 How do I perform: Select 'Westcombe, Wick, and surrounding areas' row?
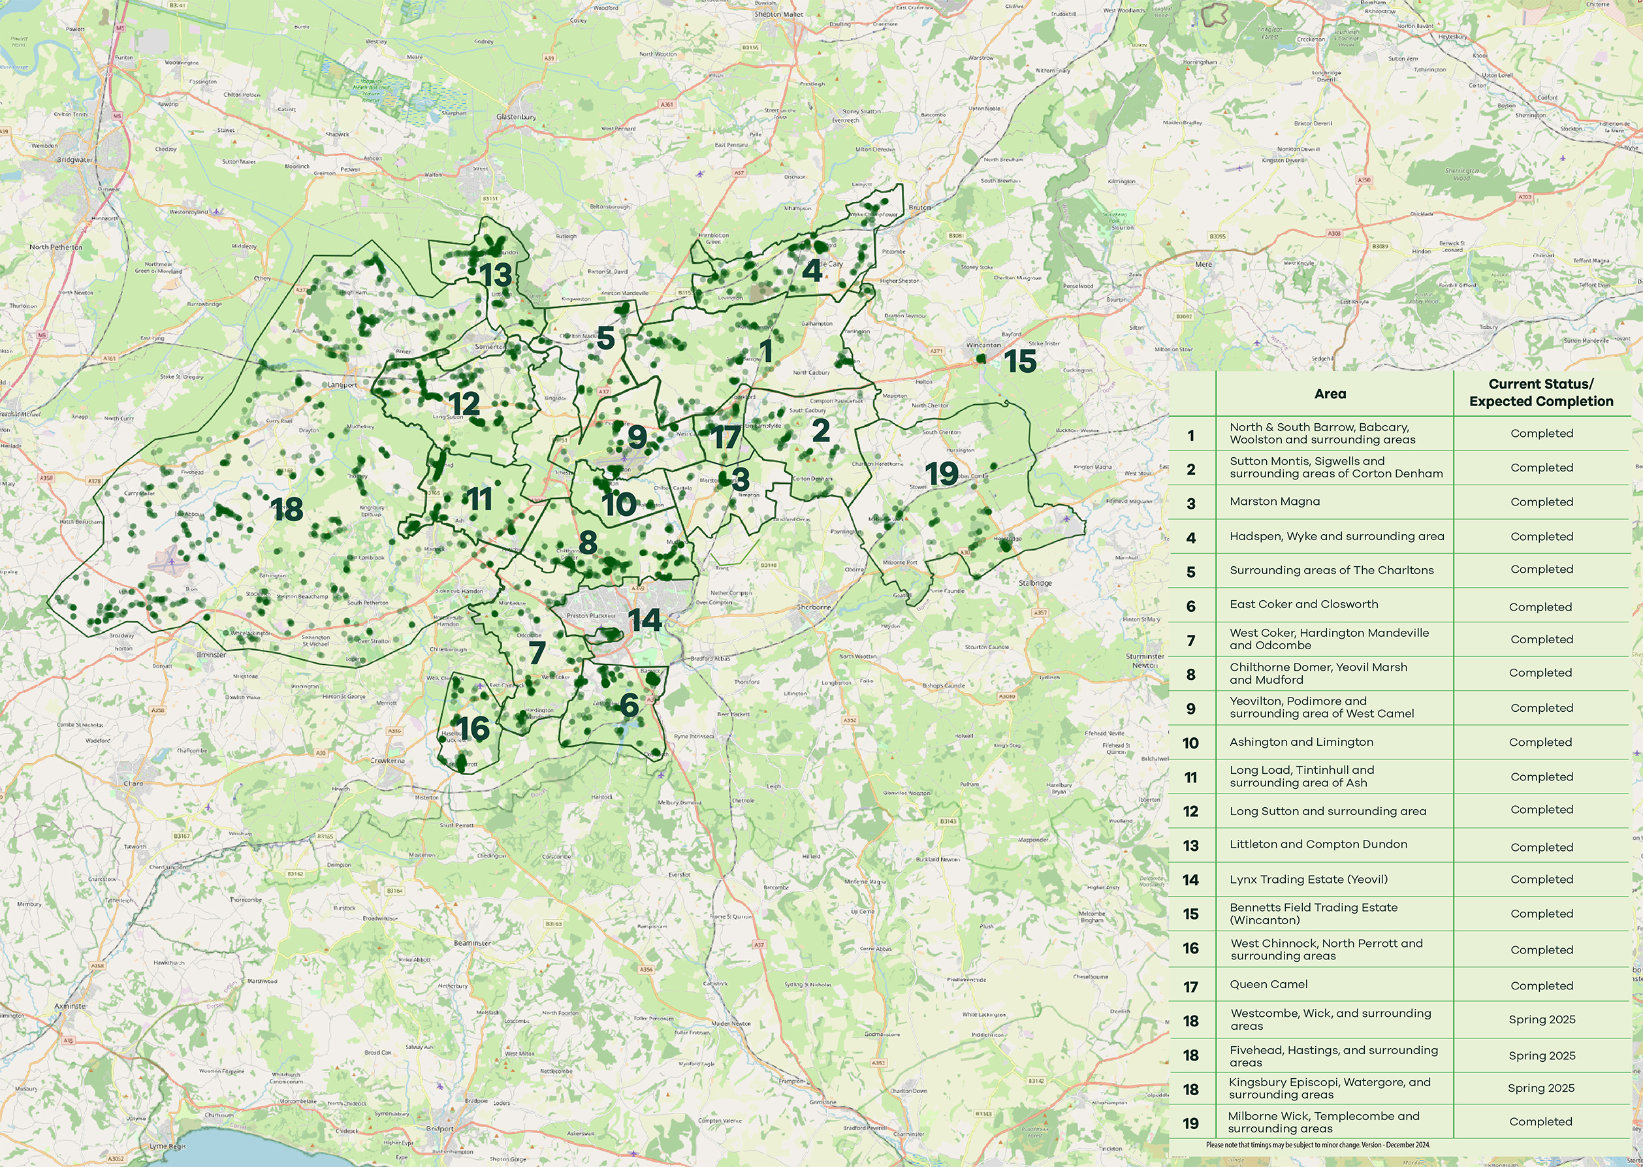pyautogui.click(x=1399, y=1019)
